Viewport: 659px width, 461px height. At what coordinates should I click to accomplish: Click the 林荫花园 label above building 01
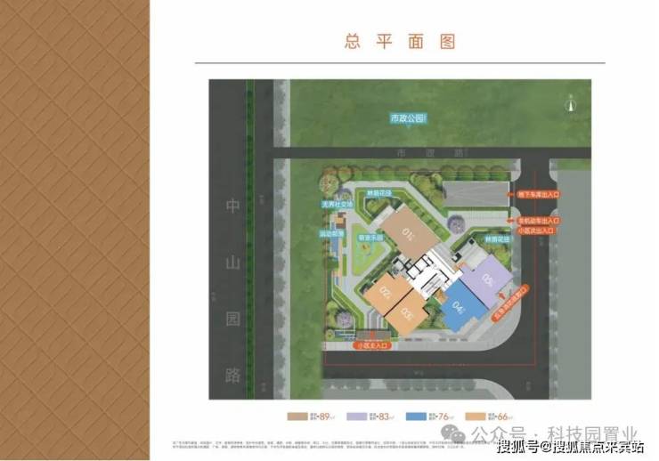379,193
